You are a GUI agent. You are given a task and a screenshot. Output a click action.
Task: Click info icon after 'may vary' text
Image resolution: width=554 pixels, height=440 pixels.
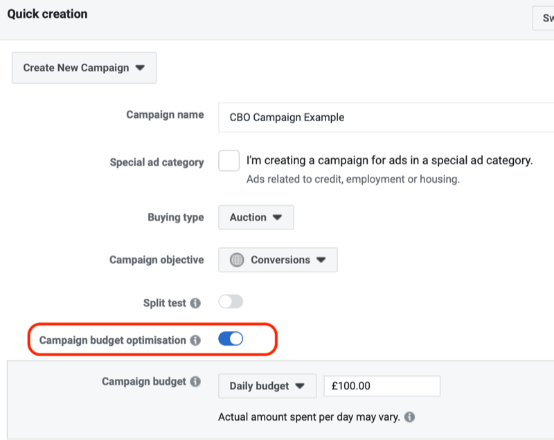tap(410, 417)
